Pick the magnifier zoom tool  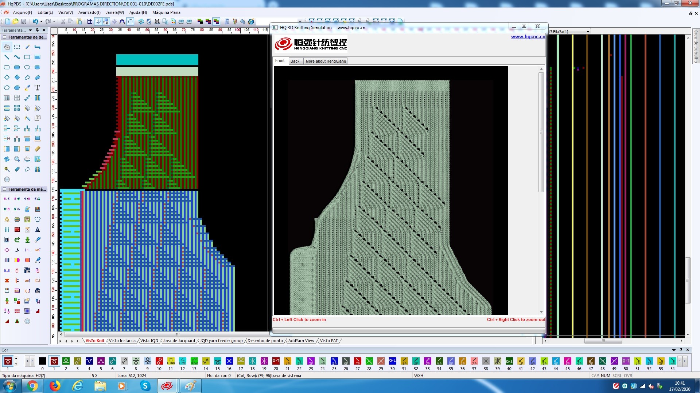tap(17, 159)
